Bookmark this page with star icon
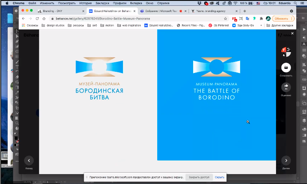The height and width of the screenshot is (184, 307). click(x=225, y=19)
